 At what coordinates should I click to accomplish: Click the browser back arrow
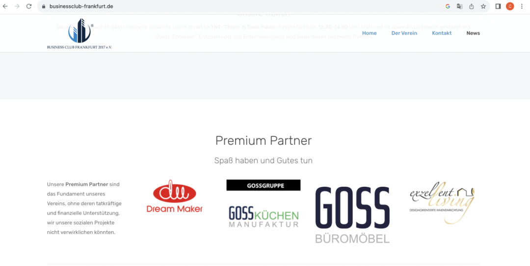coord(5,6)
